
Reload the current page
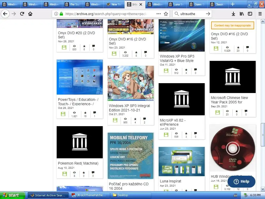[x=22, y=14]
